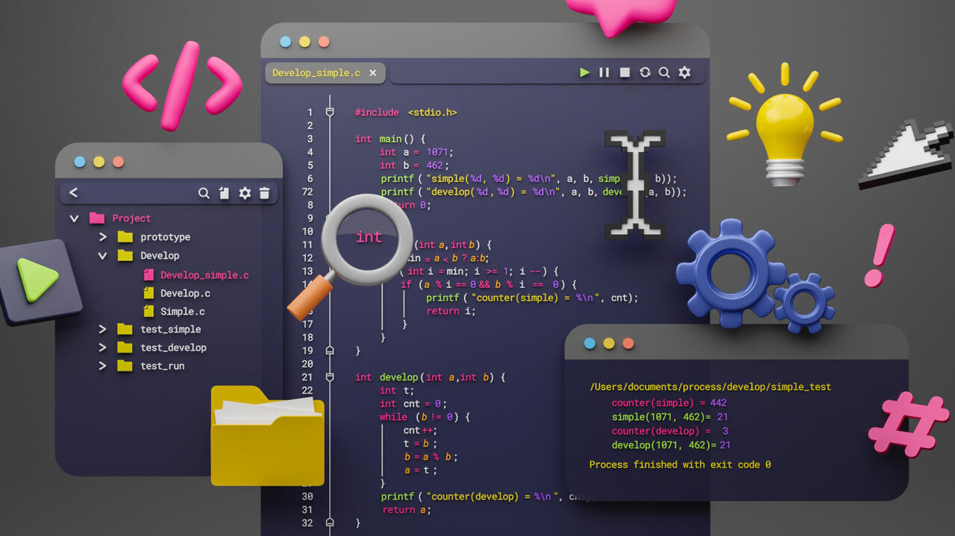Collapse the Develop folder
The image size is (955, 536).
tap(103, 256)
